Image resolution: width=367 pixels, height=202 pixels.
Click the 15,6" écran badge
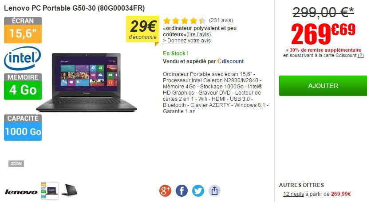point(23,30)
